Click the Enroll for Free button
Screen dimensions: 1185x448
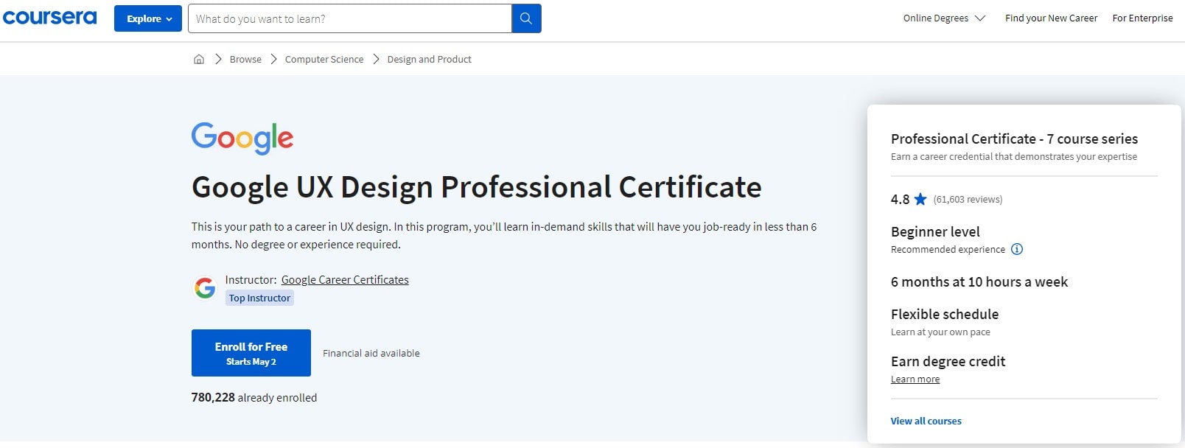pyautogui.click(x=251, y=353)
